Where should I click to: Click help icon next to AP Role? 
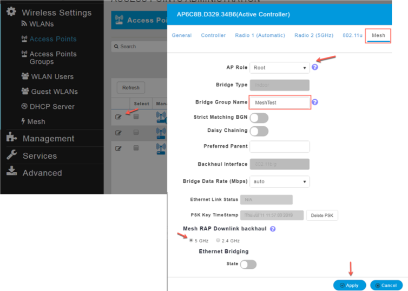(315, 67)
